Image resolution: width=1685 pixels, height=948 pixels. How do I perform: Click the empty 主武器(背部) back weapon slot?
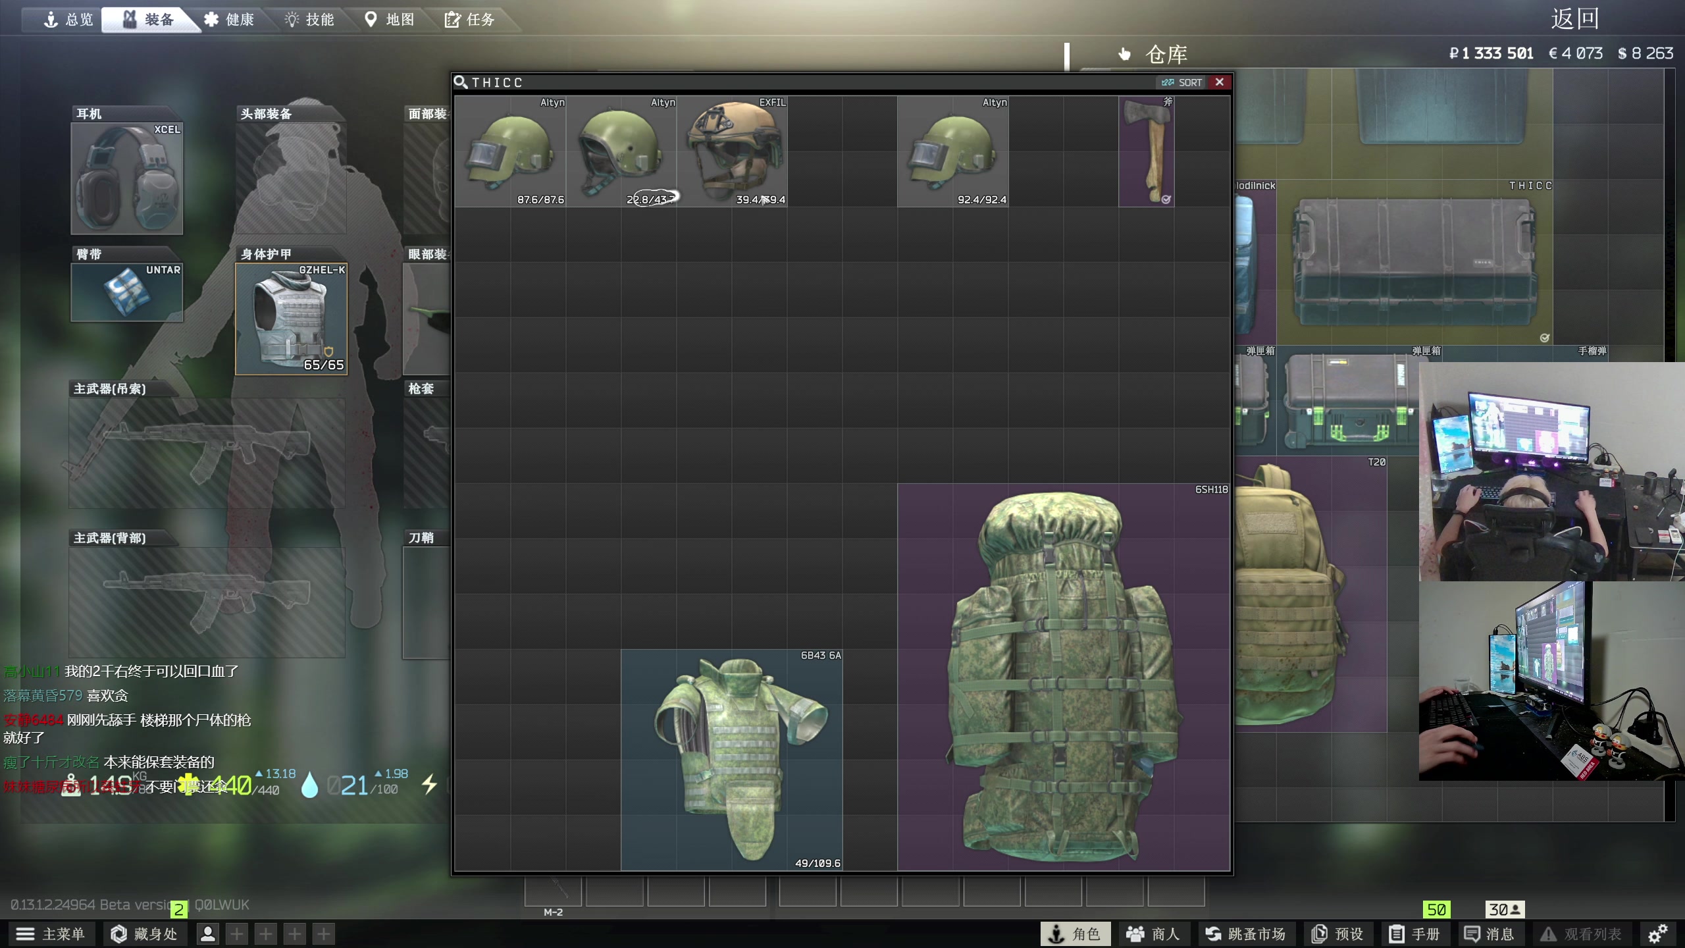pyautogui.click(x=207, y=602)
